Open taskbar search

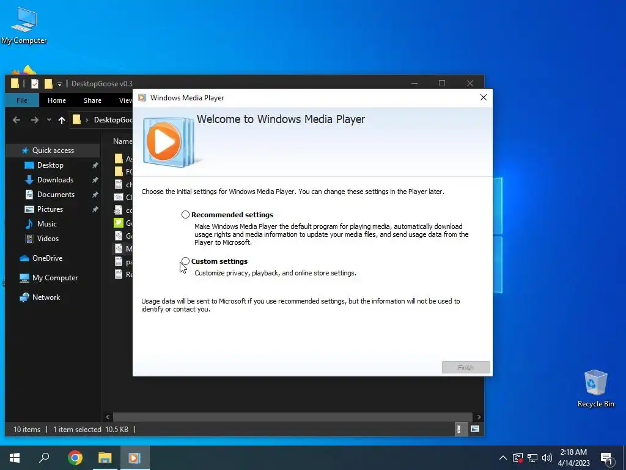coord(44,458)
